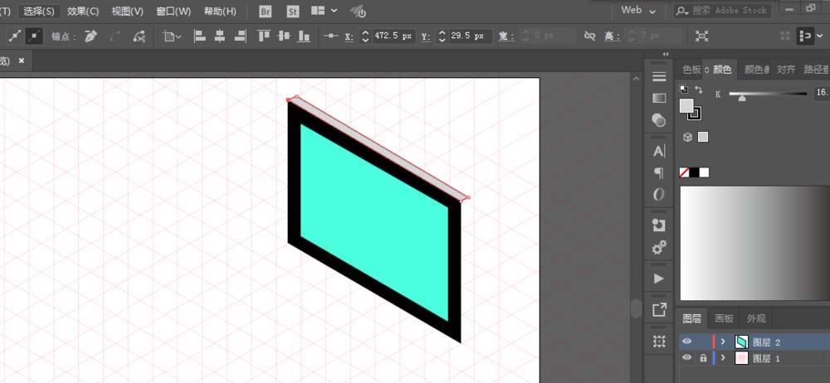Viewport: 830px width, 383px height.
Task: Switch to the 色板 swatches tab
Action: (691, 70)
